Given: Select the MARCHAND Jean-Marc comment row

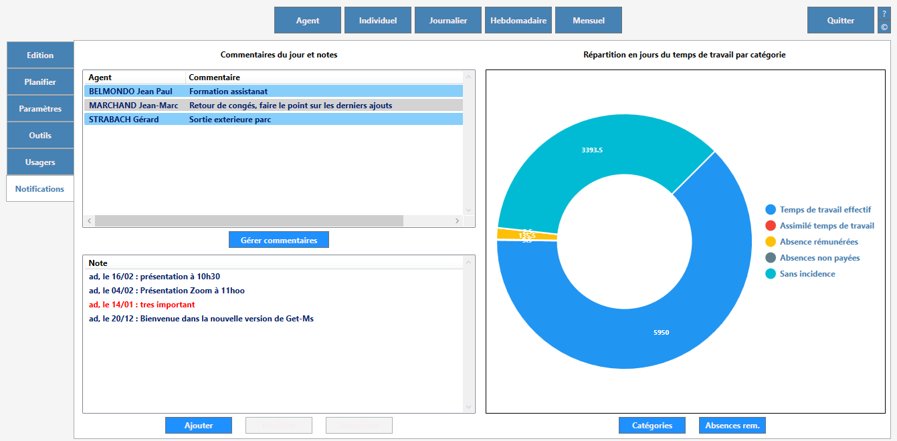Looking at the screenshot, I should pos(273,105).
